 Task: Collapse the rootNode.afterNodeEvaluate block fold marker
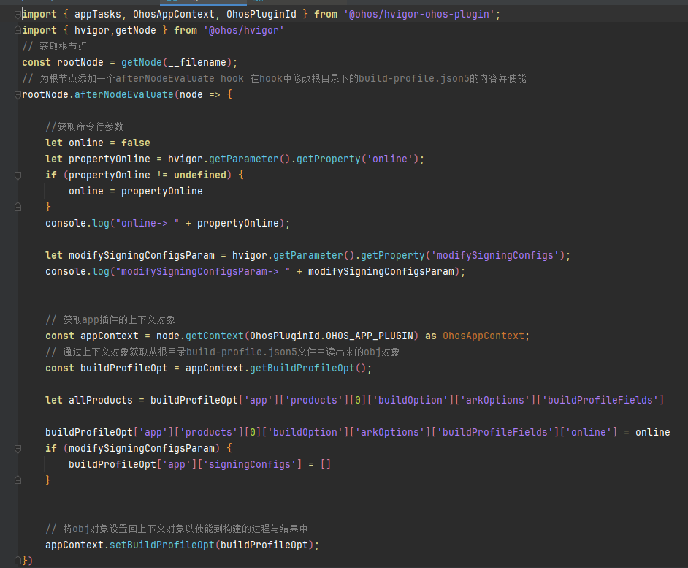tap(18, 94)
